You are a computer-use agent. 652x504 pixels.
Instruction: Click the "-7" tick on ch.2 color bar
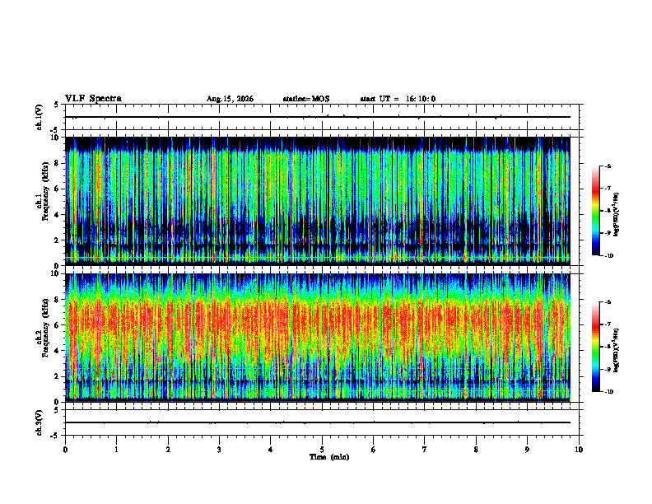tap(608, 324)
